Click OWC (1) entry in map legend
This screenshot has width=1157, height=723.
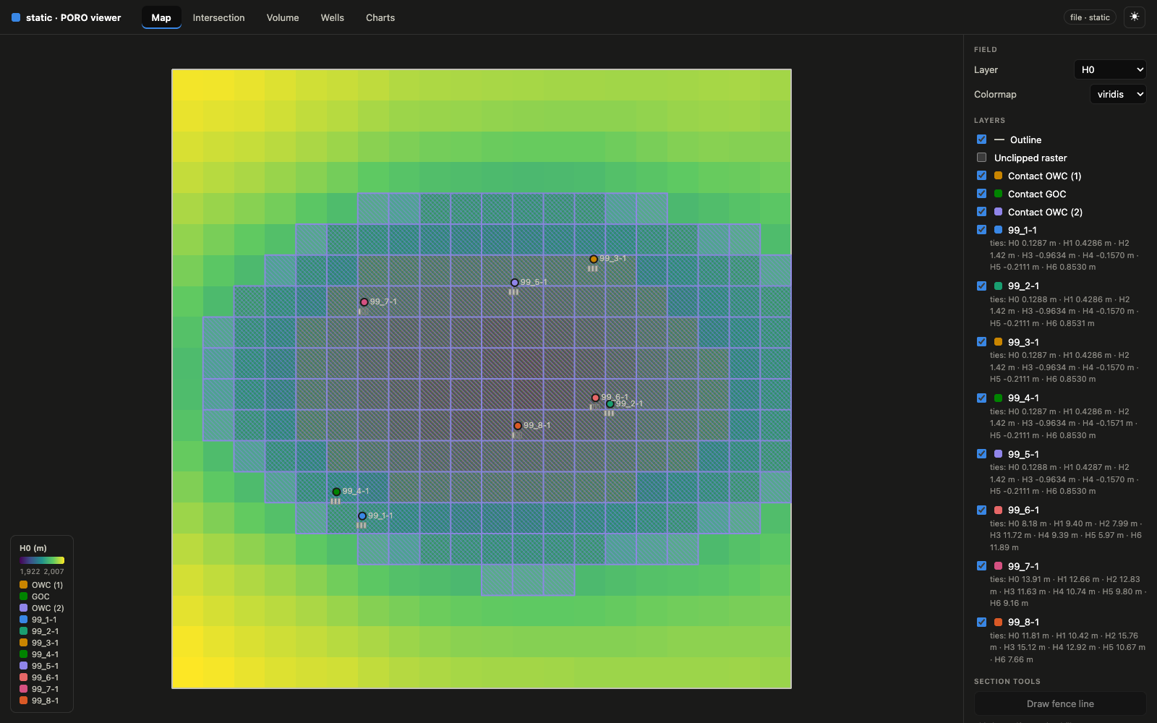41,585
